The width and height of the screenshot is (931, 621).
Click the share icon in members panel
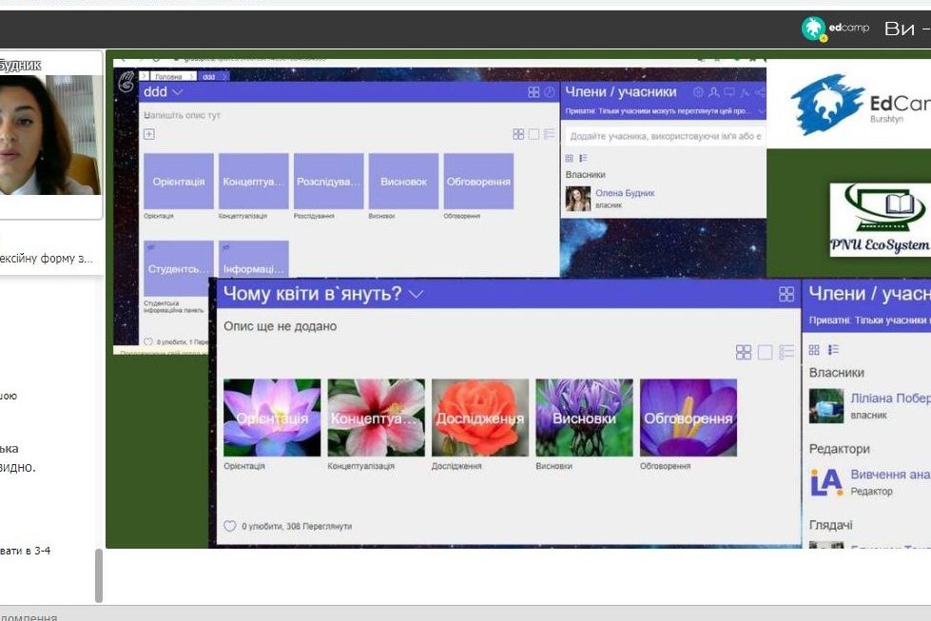click(760, 92)
